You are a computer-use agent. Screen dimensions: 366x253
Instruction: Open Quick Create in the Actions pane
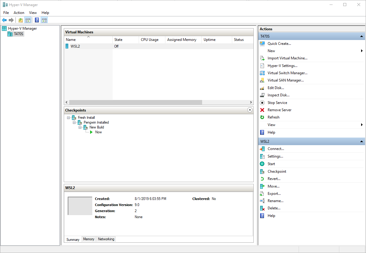coord(279,43)
